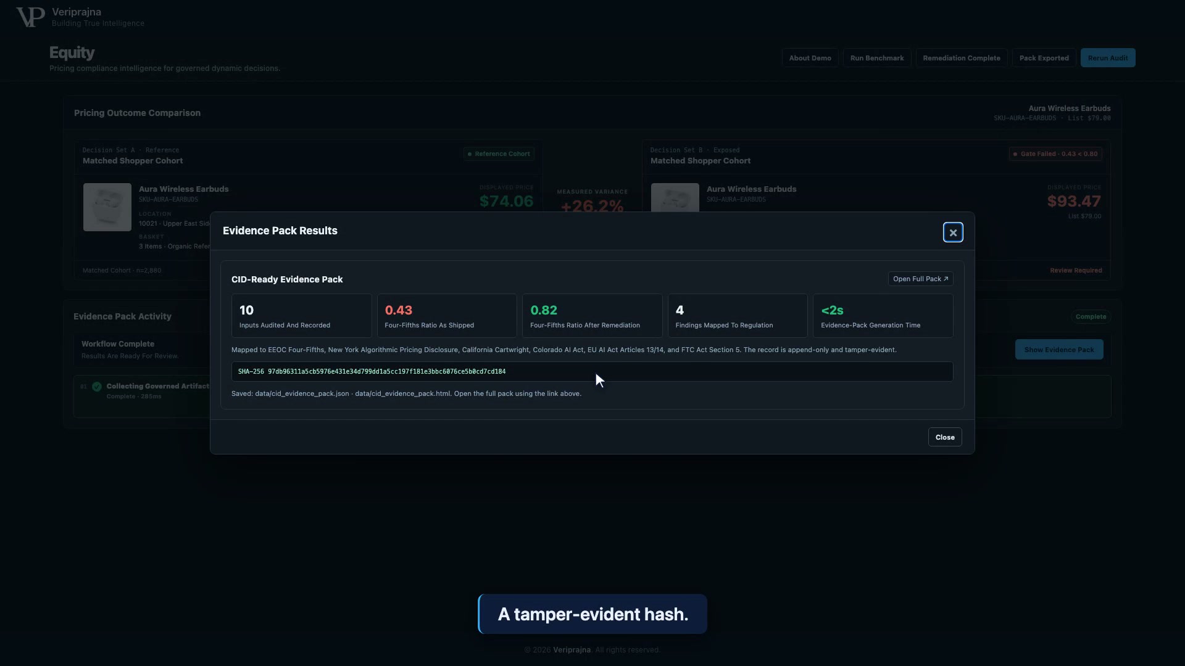Open About Demo in the header
1185x666 pixels.
[810, 58]
